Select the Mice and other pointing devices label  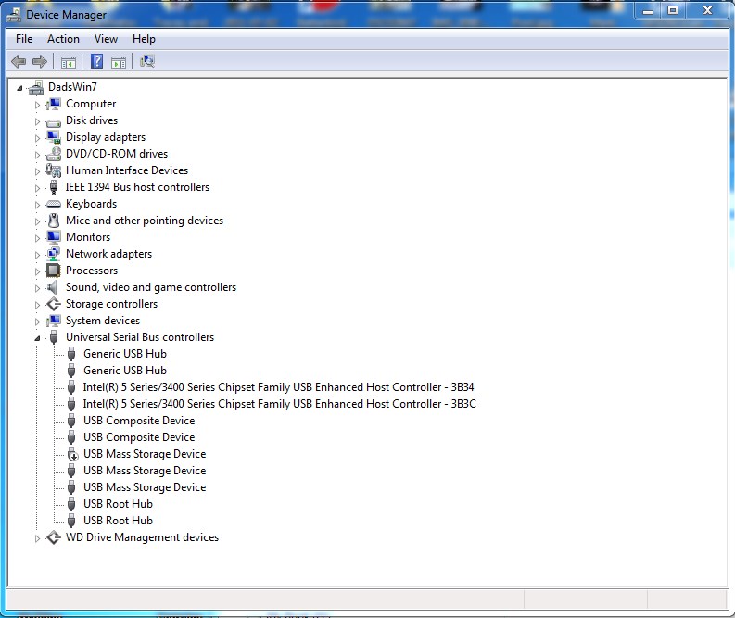(145, 221)
